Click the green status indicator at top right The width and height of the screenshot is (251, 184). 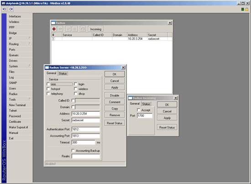point(242,9)
